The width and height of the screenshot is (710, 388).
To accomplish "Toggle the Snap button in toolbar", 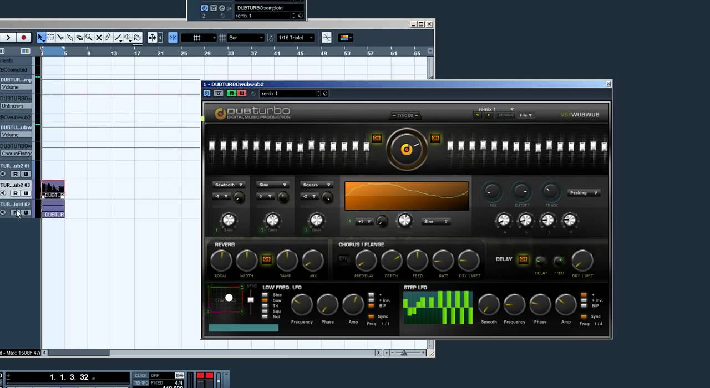I will click(x=173, y=38).
